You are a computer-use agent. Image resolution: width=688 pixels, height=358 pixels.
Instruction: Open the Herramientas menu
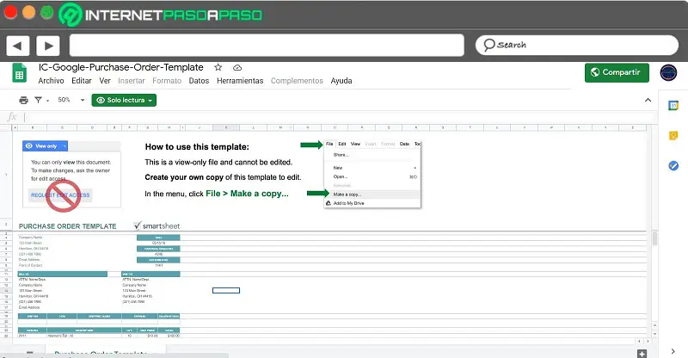tap(240, 81)
